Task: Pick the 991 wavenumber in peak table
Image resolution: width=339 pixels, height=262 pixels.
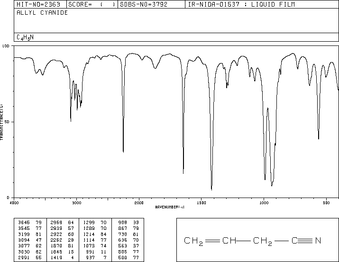Action: 91,252
